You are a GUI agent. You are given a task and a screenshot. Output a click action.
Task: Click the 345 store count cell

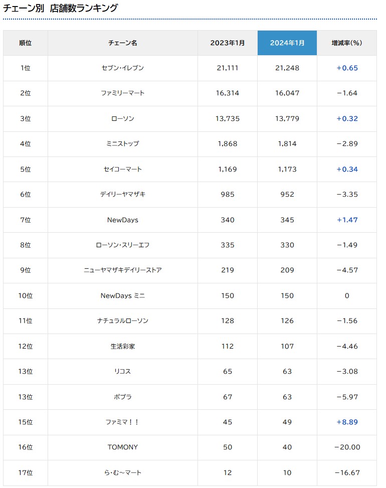(287, 220)
